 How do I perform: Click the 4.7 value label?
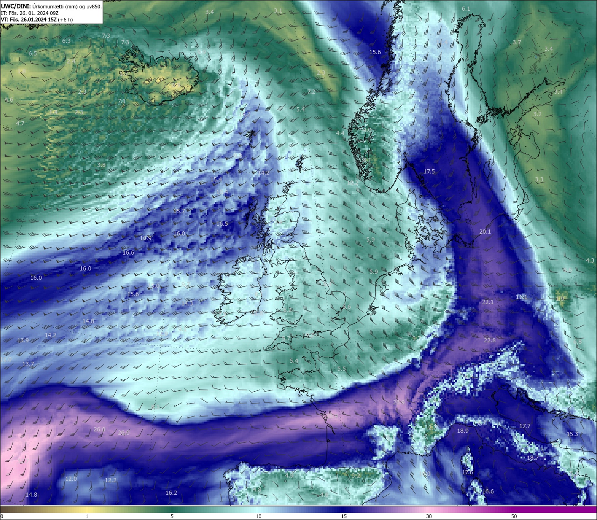[20, 124]
